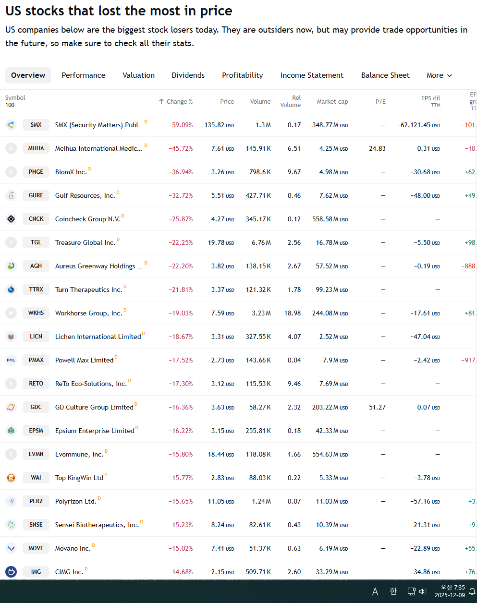The height and width of the screenshot is (603, 477).
Task: Sort by P/E column header
Action: (380, 102)
